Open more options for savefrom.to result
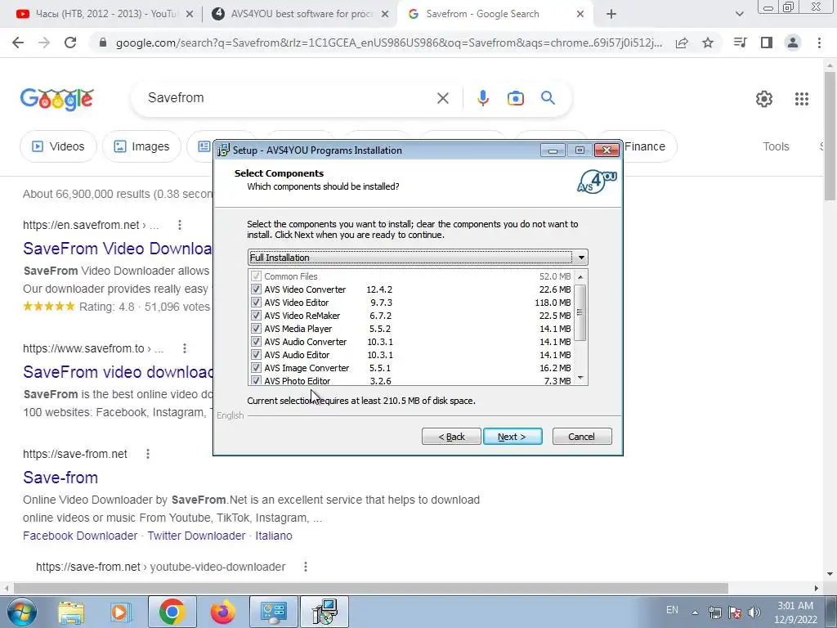The image size is (837, 628). click(x=184, y=348)
